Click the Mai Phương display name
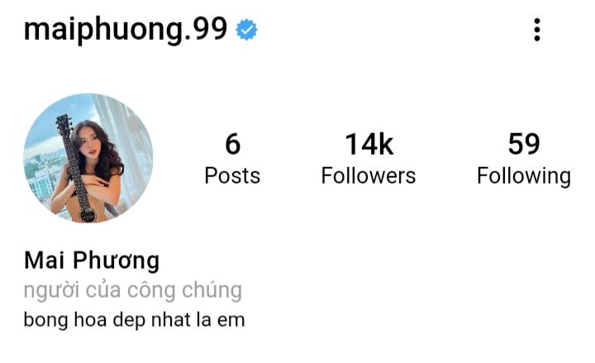Image resolution: width=595 pixels, height=363 pixels. (x=92, y=261)
